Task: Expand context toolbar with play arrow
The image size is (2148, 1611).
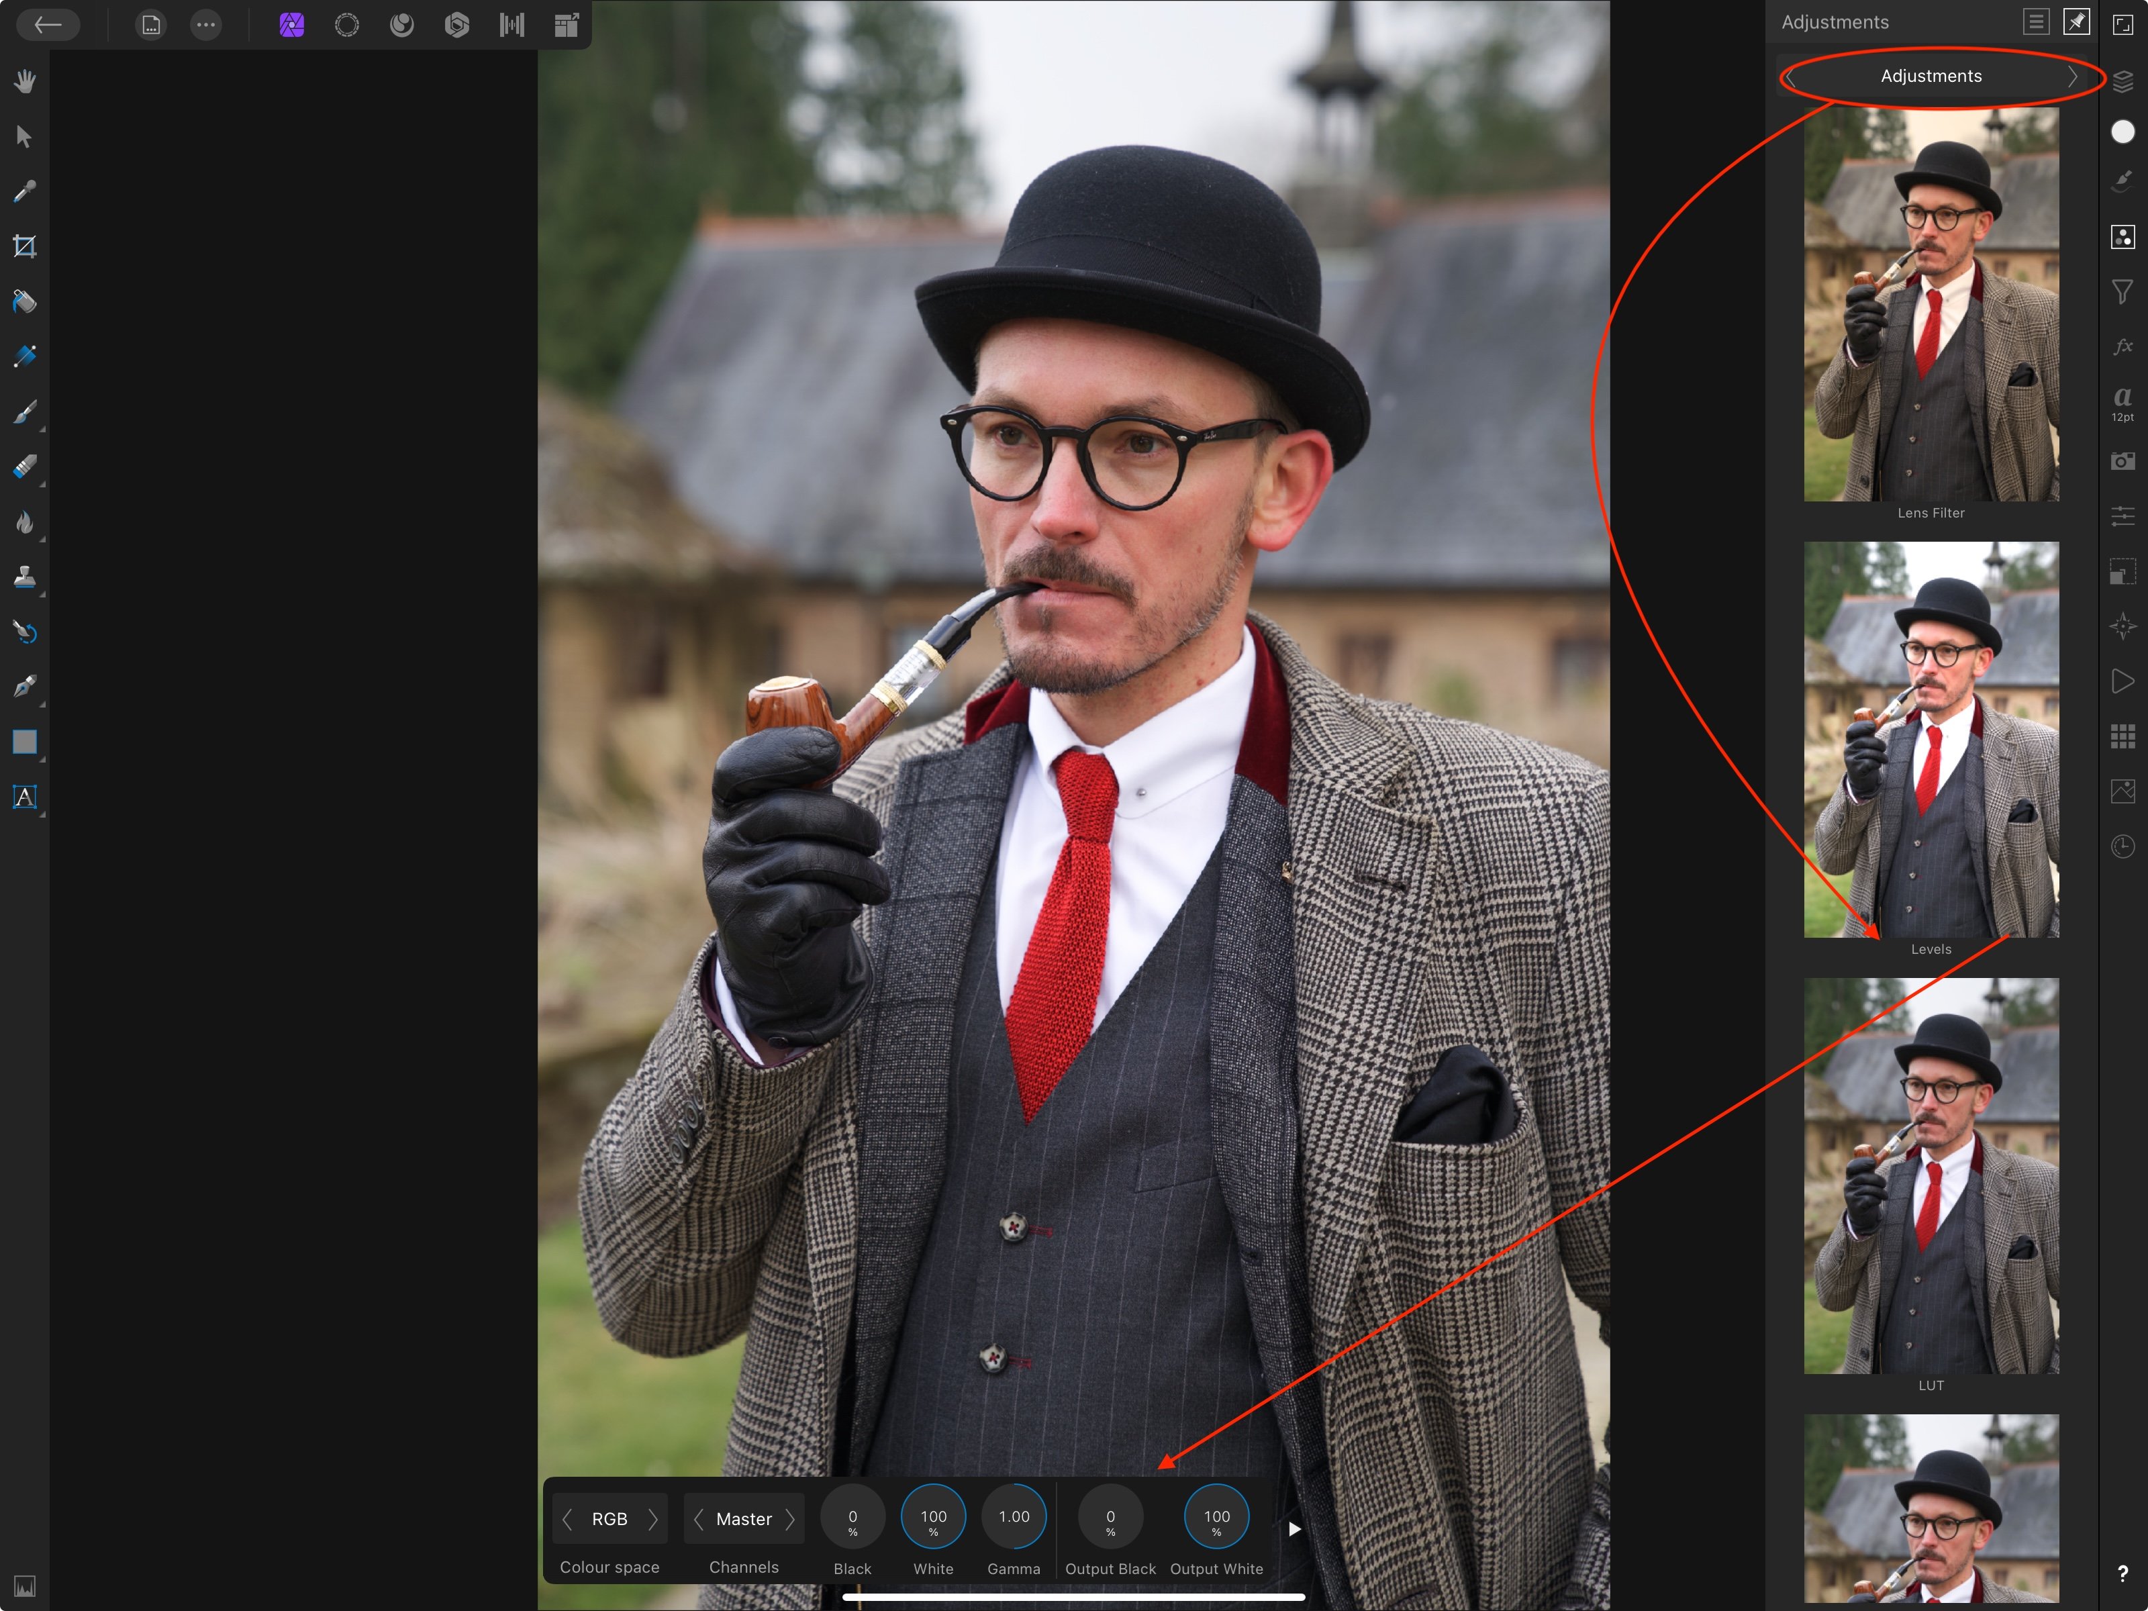Action: [x=1293, y=1529]
